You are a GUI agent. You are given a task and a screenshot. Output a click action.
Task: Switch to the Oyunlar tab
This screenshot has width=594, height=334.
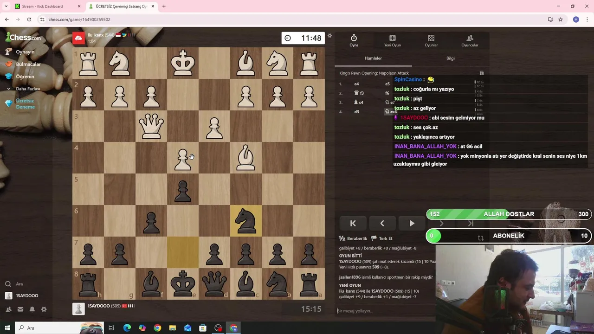pos(431,41)
